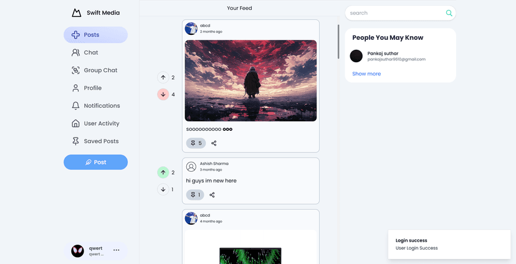Click the pankajsuthar9610@gmail.com email text

click(396, 60)
